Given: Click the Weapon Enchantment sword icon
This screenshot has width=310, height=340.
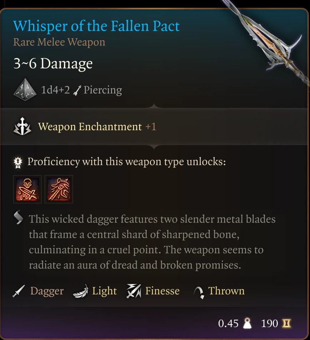Looking at the screenshot, I should click(x=22, y=127).
